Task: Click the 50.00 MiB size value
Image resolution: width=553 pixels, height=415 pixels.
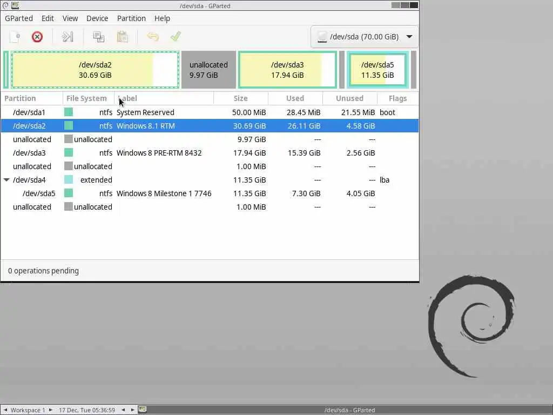Action: [x=249, y=112]
